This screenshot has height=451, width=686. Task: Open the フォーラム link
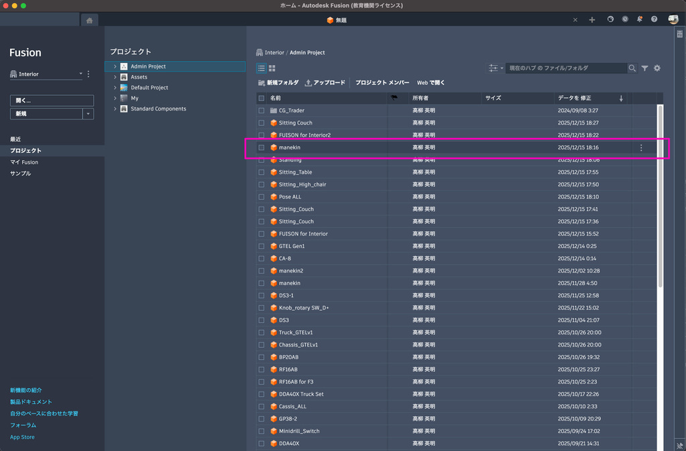[23, 425]
